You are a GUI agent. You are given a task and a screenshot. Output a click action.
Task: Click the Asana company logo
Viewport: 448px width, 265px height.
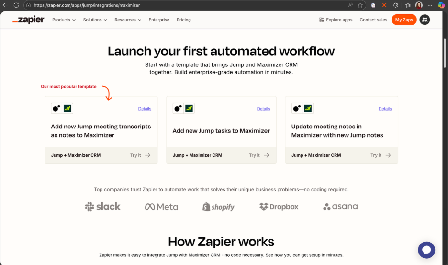click(340, 207)
